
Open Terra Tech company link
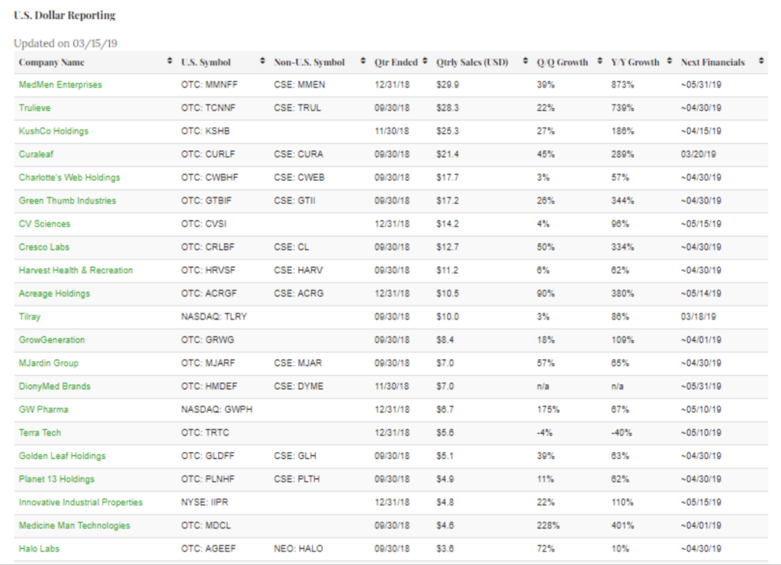[40, 432]
